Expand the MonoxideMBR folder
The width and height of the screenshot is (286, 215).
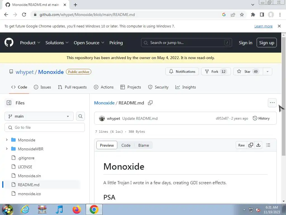tap(7, 149)
